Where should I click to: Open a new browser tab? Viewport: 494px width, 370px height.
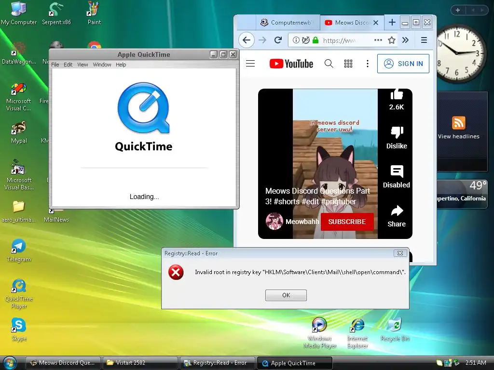click(392, 22)
